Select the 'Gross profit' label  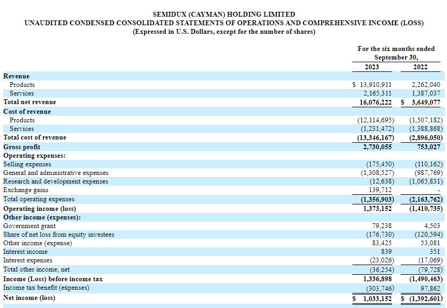pos(22,147)
